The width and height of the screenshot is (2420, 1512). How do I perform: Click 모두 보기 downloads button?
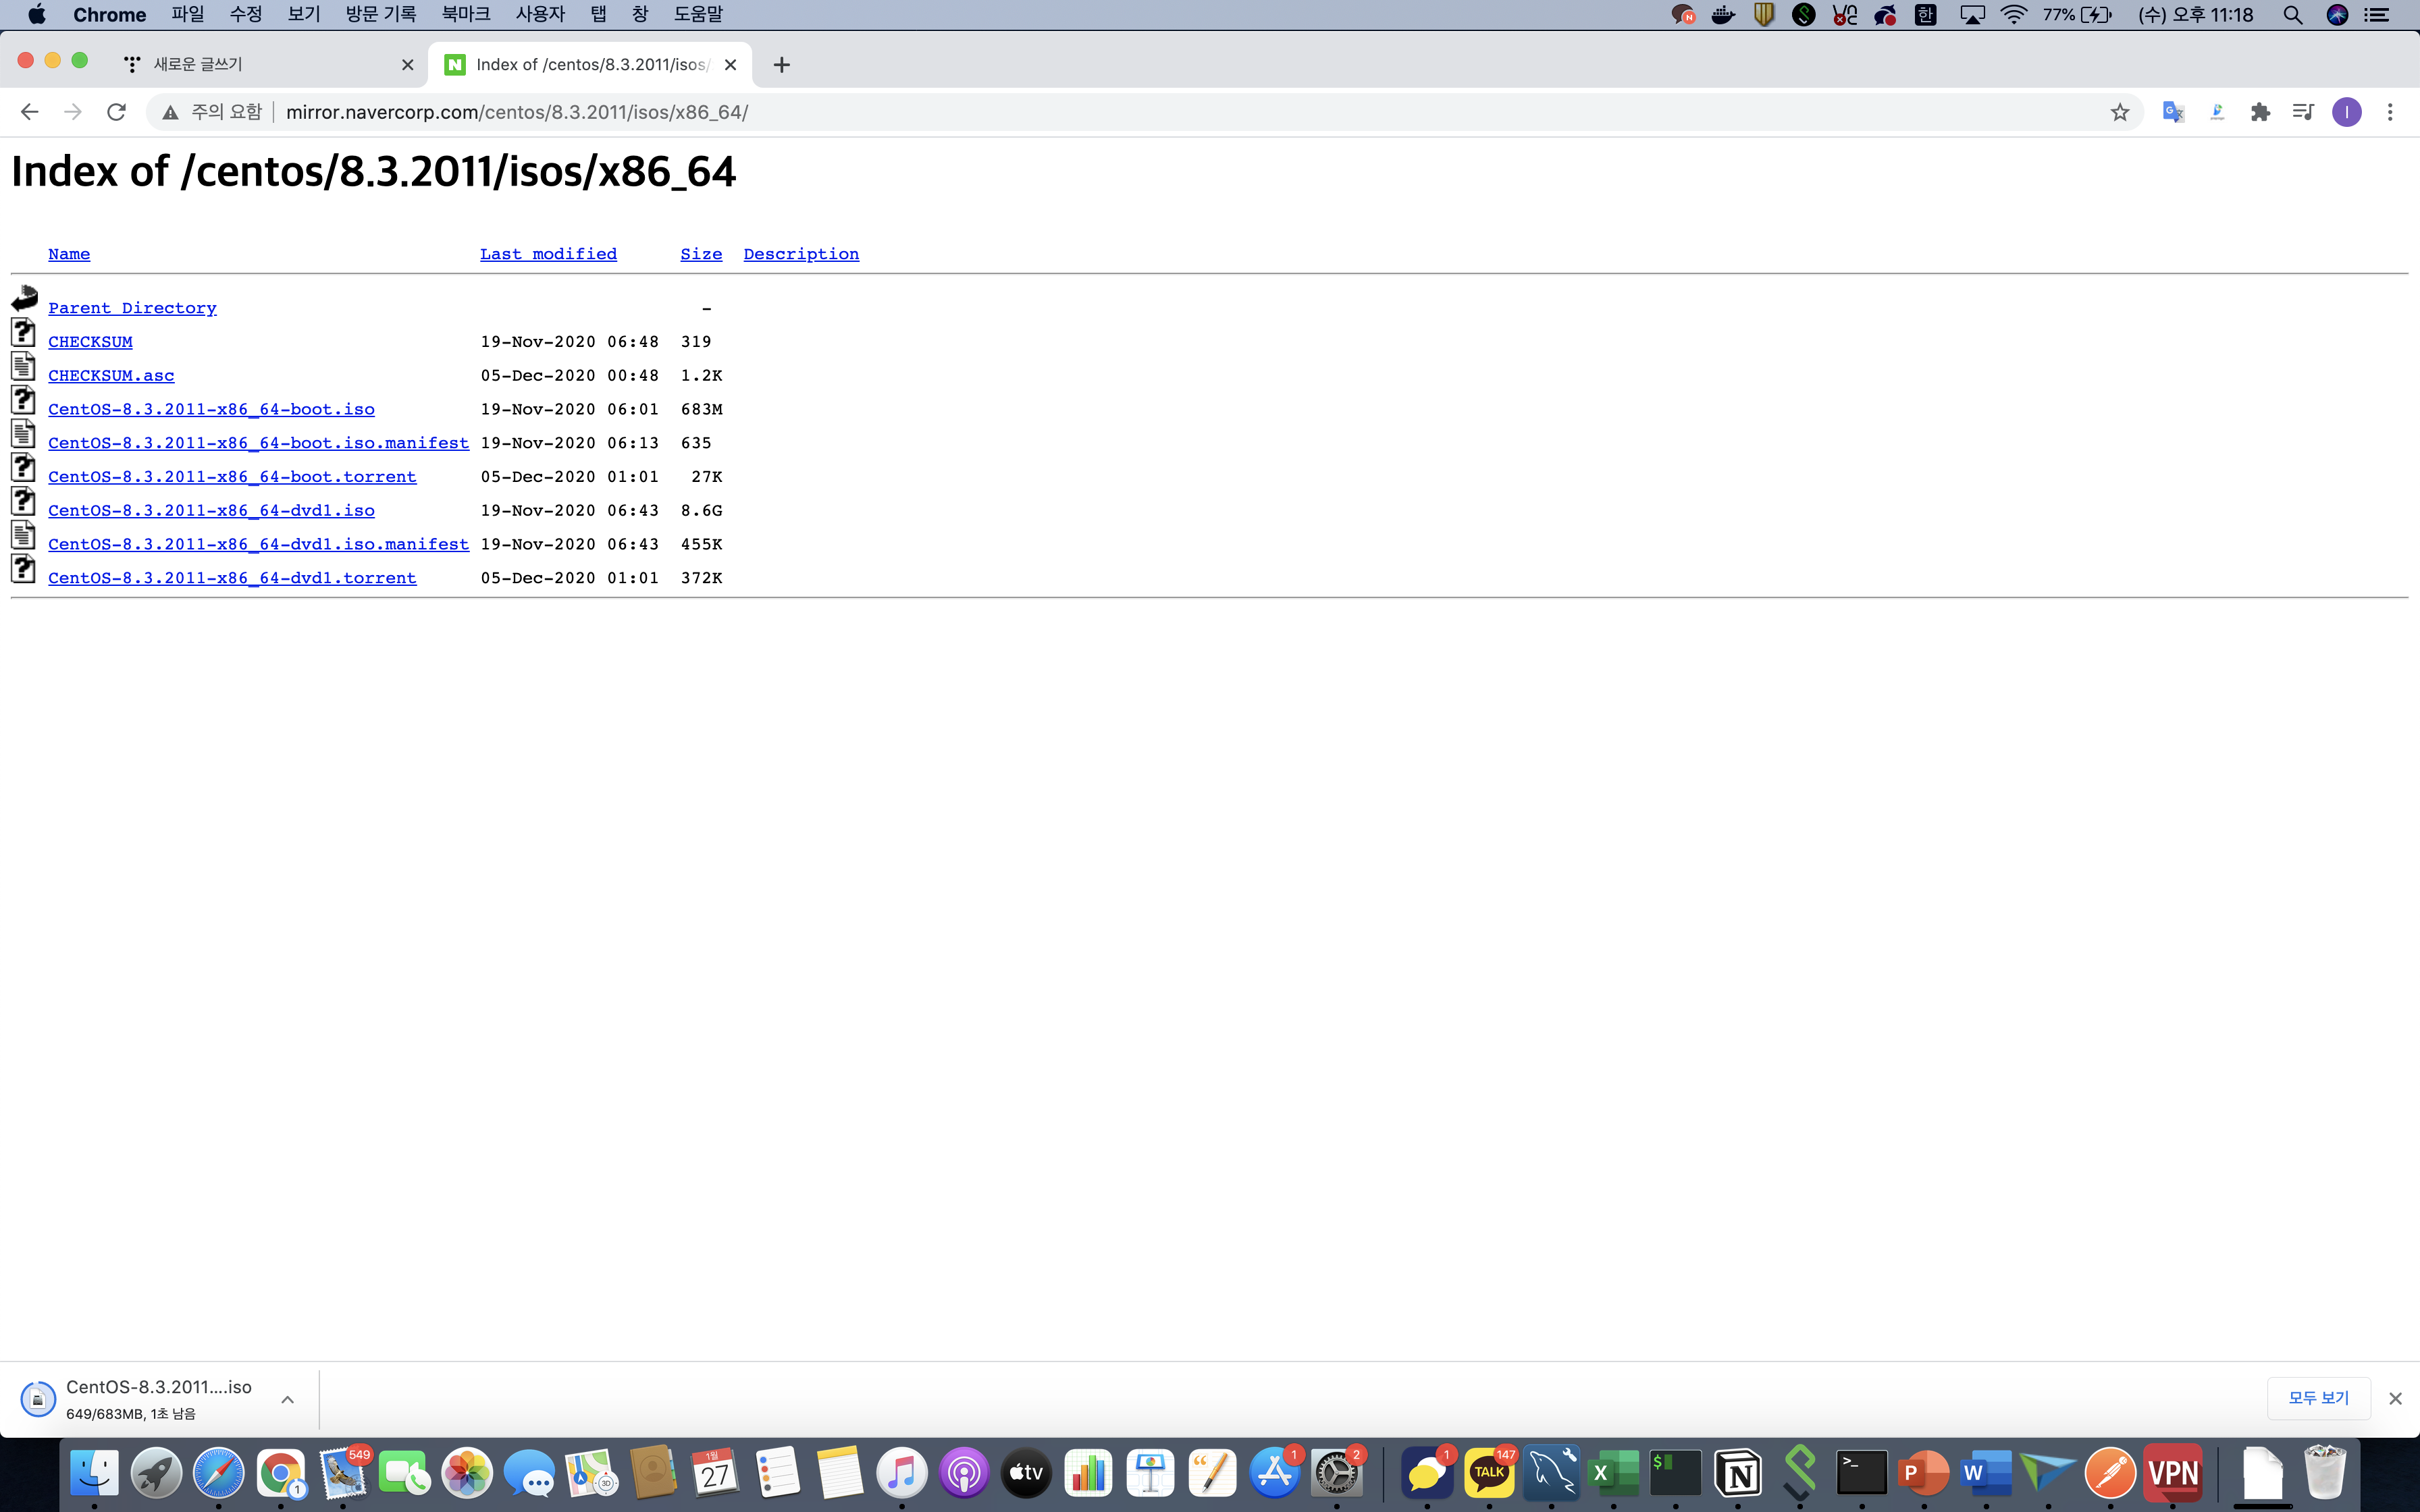tap(2318, 1398)
